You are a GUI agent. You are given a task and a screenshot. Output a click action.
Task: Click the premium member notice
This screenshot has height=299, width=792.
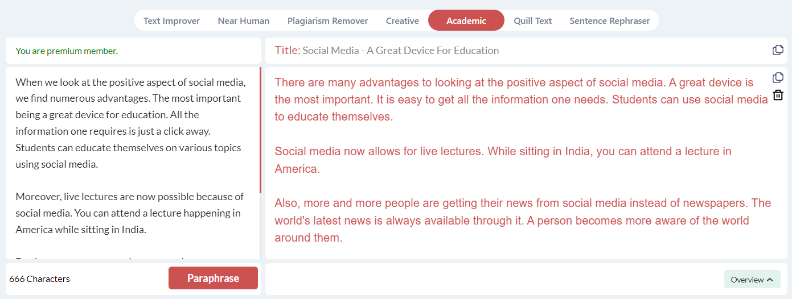click(x=67, y=51)
